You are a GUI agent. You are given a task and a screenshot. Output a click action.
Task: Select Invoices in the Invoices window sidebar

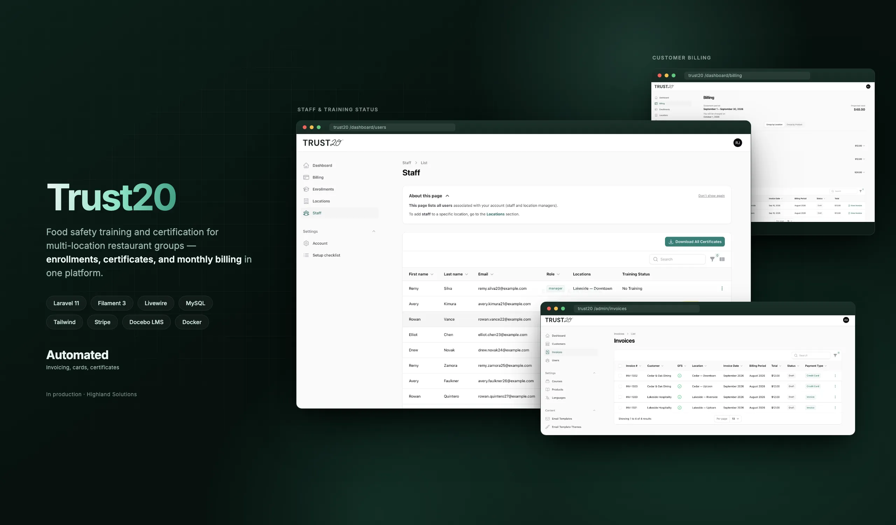click(x=571, y=352)
